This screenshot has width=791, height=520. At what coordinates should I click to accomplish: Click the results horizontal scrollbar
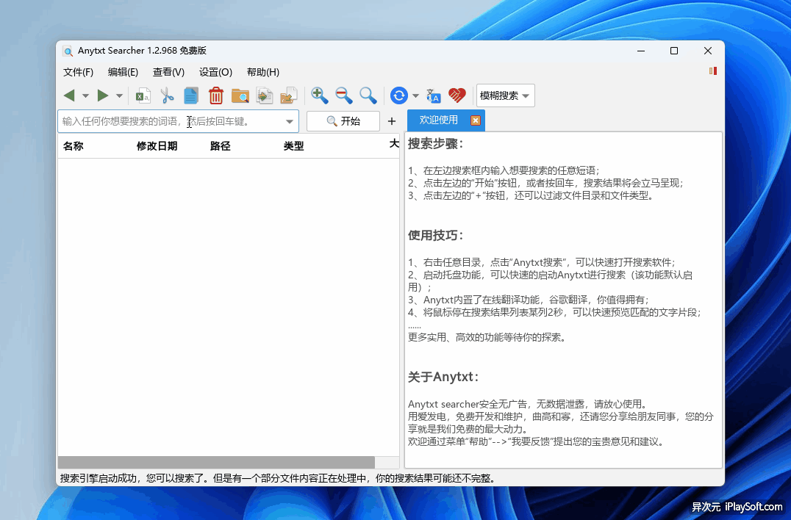pyautogui.click(x=216, y=462)
